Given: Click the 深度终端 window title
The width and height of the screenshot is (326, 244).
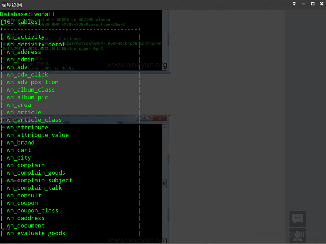Looking at the screenshot, I should click(12, 5).
